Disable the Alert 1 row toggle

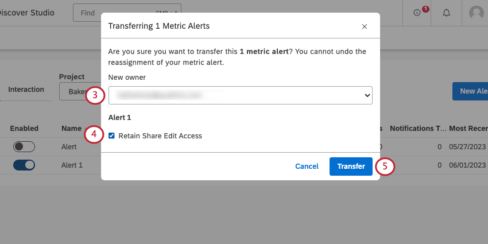[x=24, y=165]
